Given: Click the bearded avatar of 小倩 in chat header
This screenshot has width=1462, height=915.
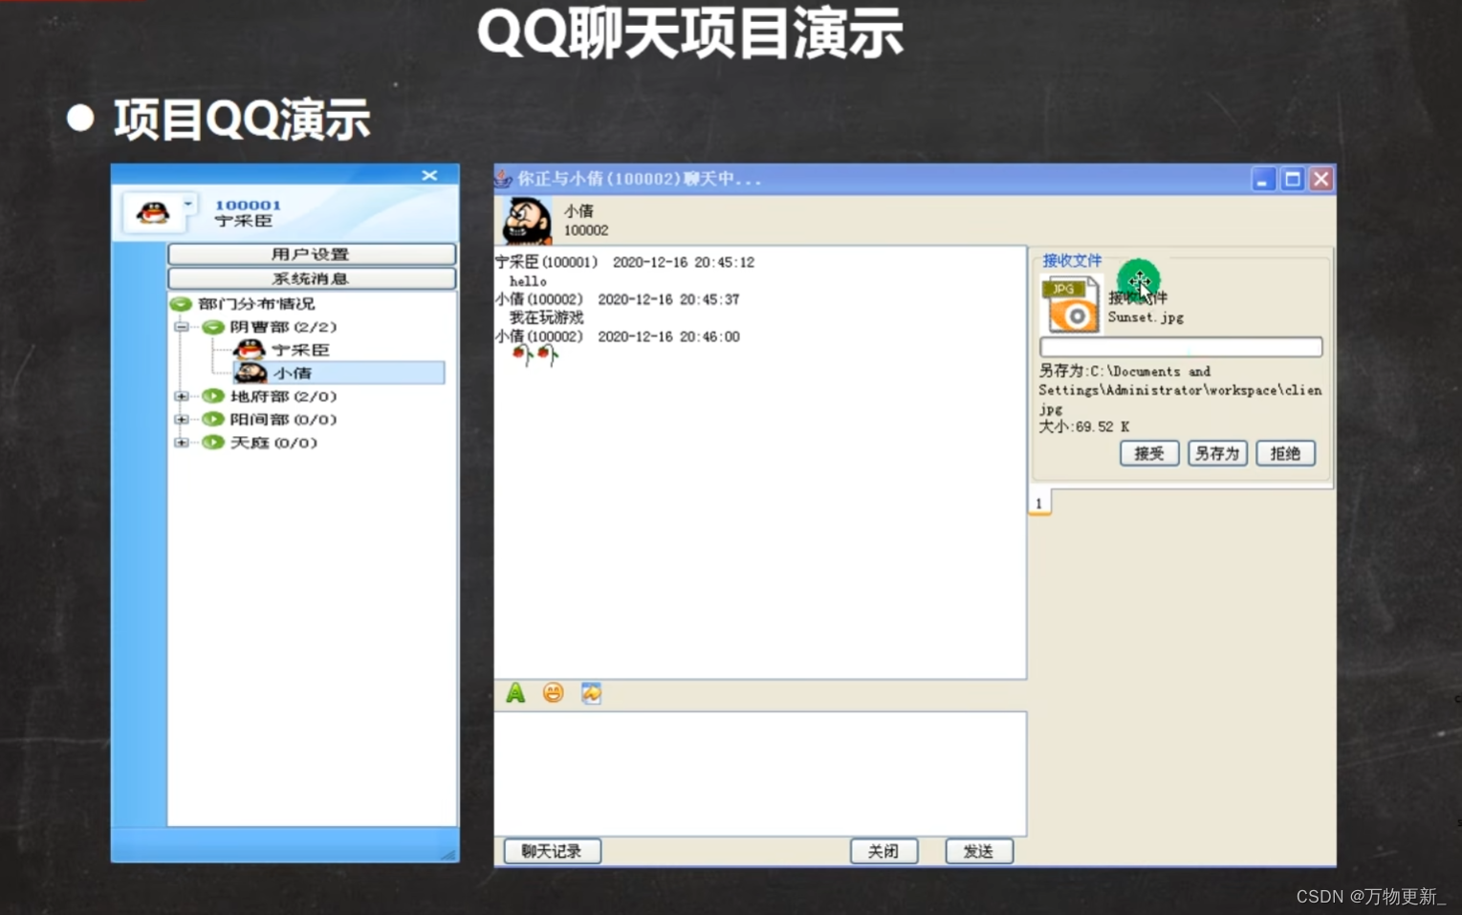Looking at the screenshot, I should point(527,221).
